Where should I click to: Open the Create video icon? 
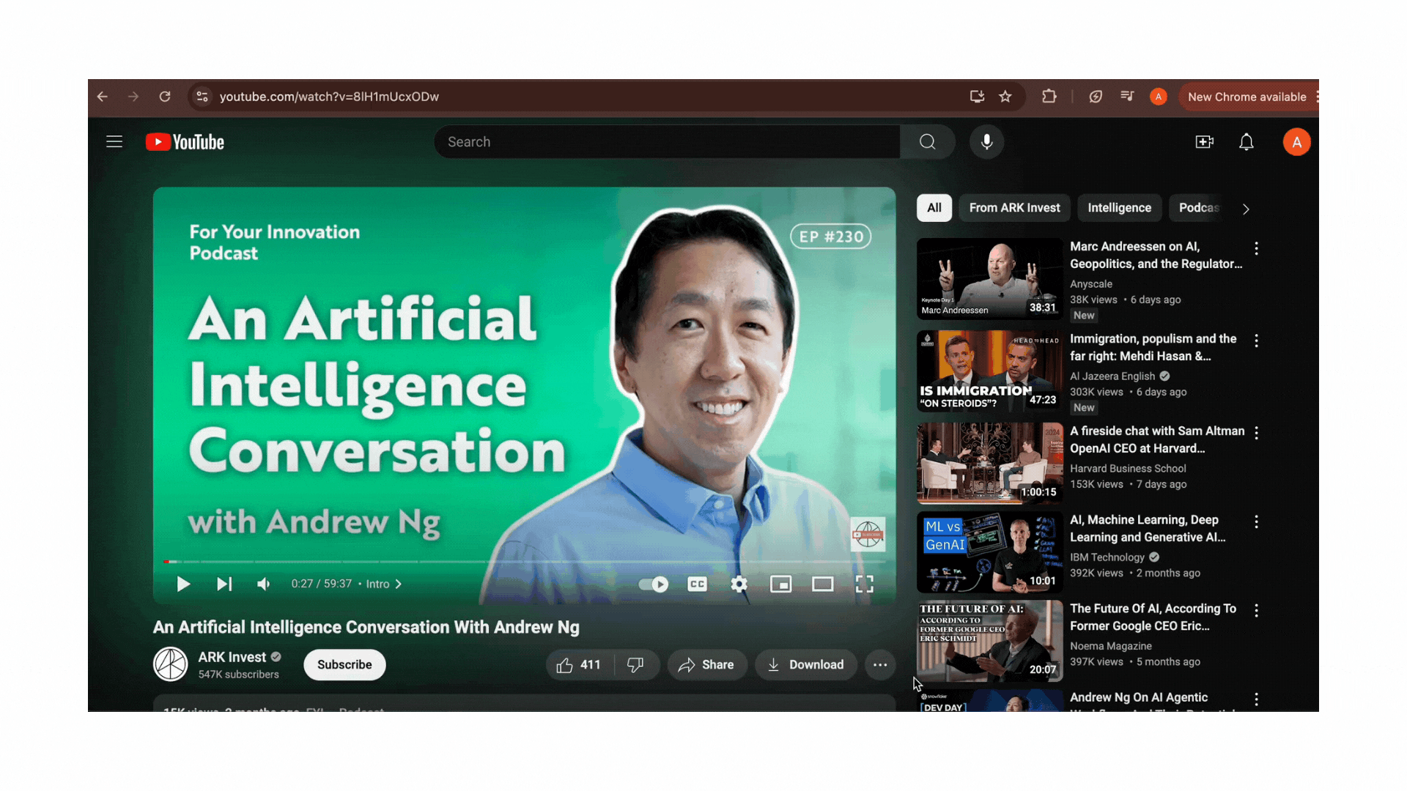coord(1204,142)
